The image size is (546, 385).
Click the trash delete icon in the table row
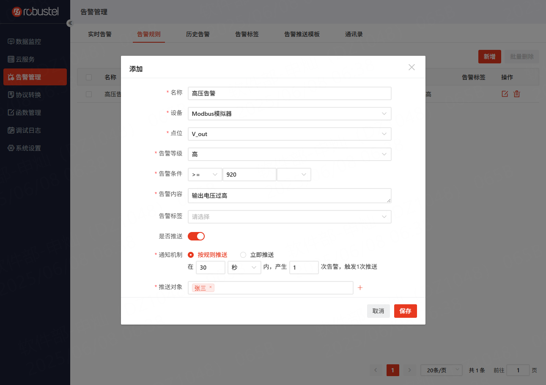coord(517,94)
